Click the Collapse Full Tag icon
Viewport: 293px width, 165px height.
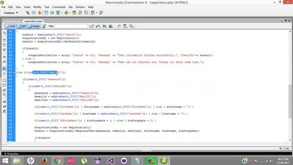click(x=4, y=40)
